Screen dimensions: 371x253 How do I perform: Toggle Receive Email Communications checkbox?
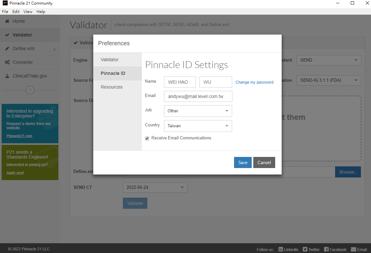pyautogui.click(x=147, y=138)
